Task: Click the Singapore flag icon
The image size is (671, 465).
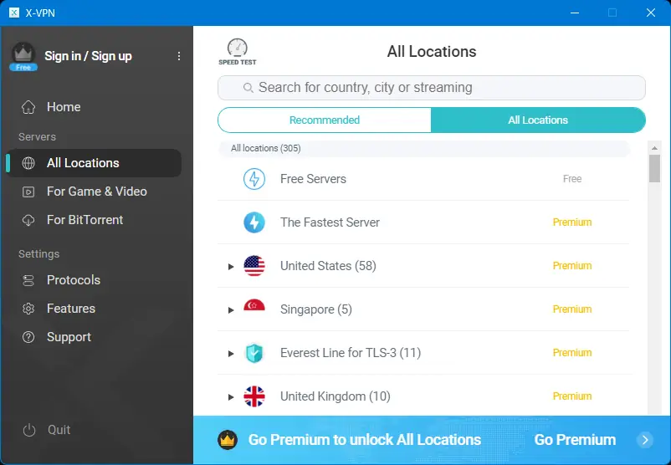Action: (x=254, y=309)
